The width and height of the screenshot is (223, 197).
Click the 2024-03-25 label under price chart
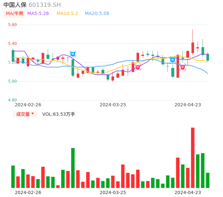pos(113,105)
